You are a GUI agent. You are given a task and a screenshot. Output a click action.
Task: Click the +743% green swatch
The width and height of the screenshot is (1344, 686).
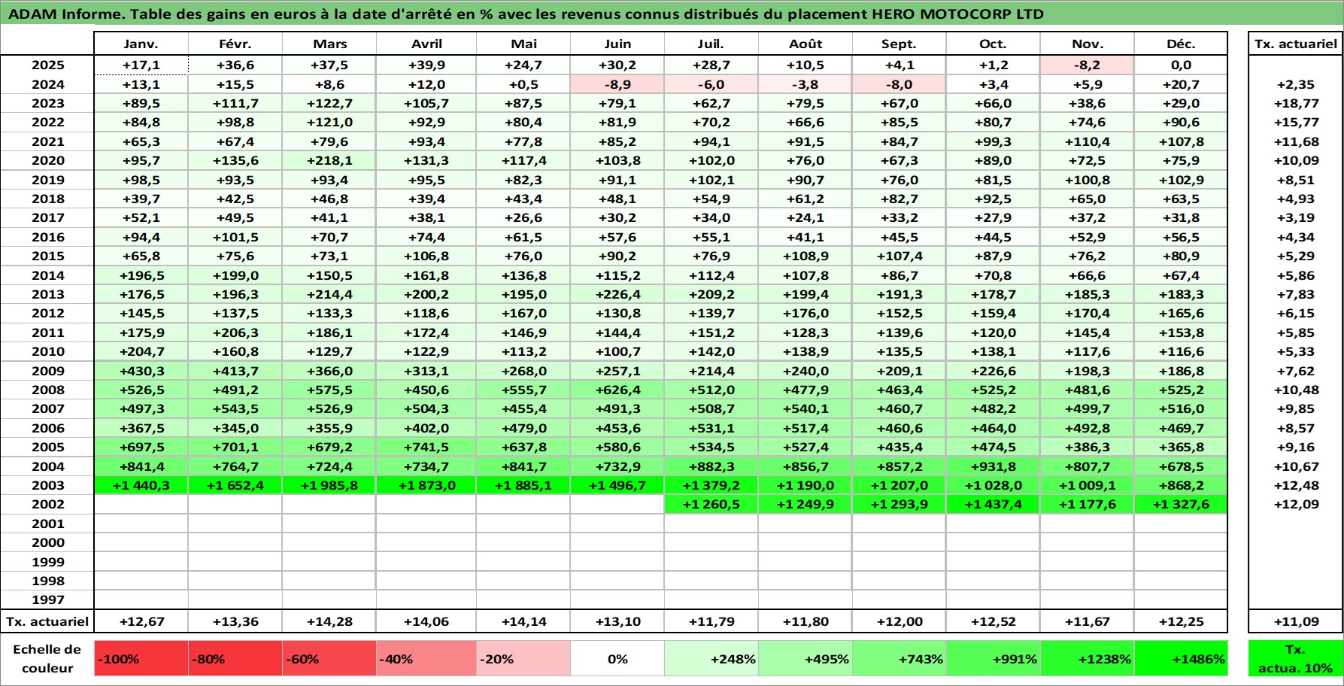[900, 659]
